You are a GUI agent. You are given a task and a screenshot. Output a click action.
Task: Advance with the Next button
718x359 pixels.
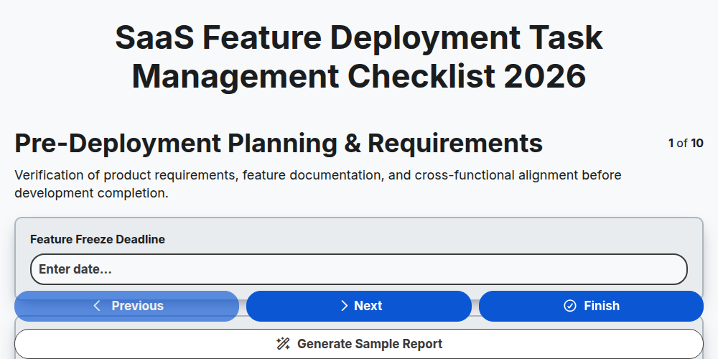pos(358,306)
